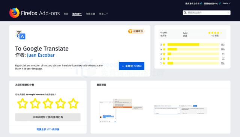Viewport: 240px width, 137px height.
Task: Click the 2-star rating row label
Action: (163, 59)
